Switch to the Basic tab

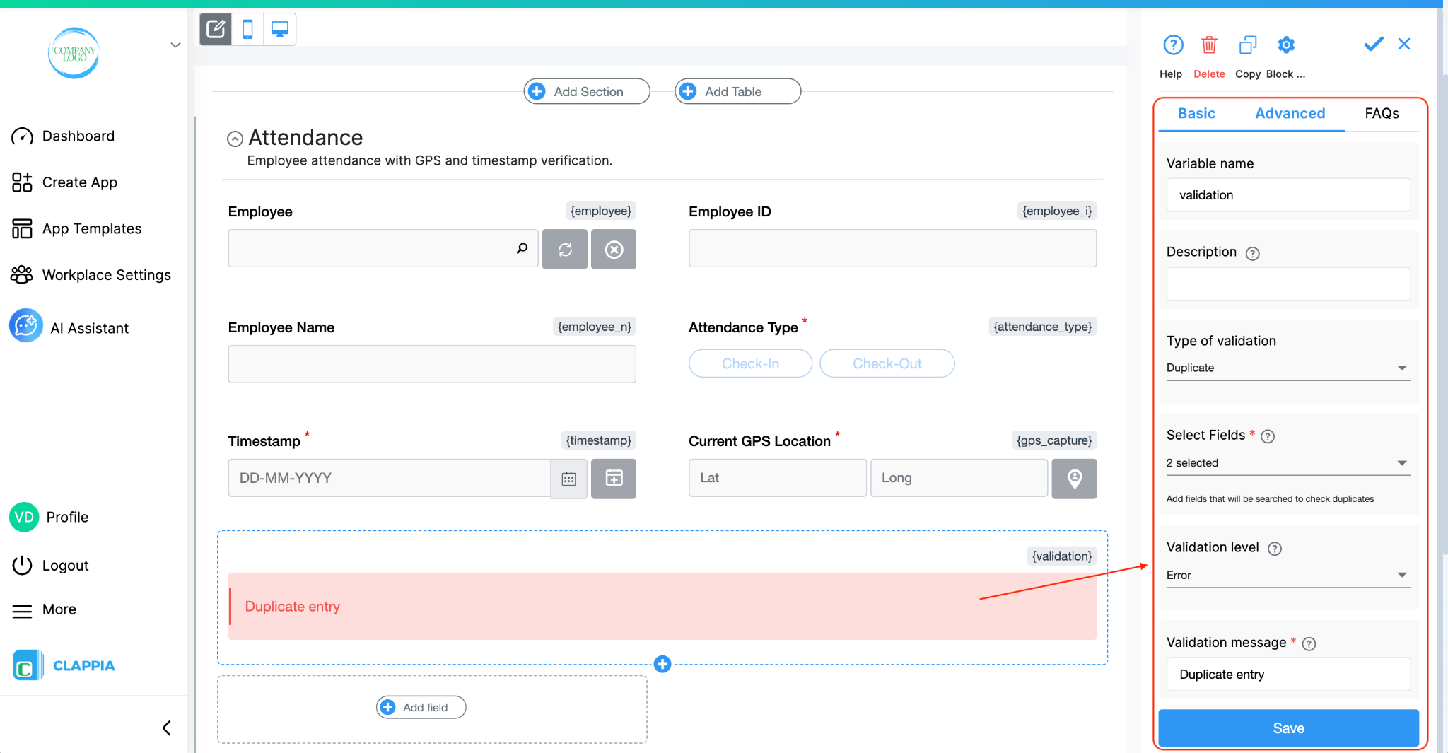1196,113
